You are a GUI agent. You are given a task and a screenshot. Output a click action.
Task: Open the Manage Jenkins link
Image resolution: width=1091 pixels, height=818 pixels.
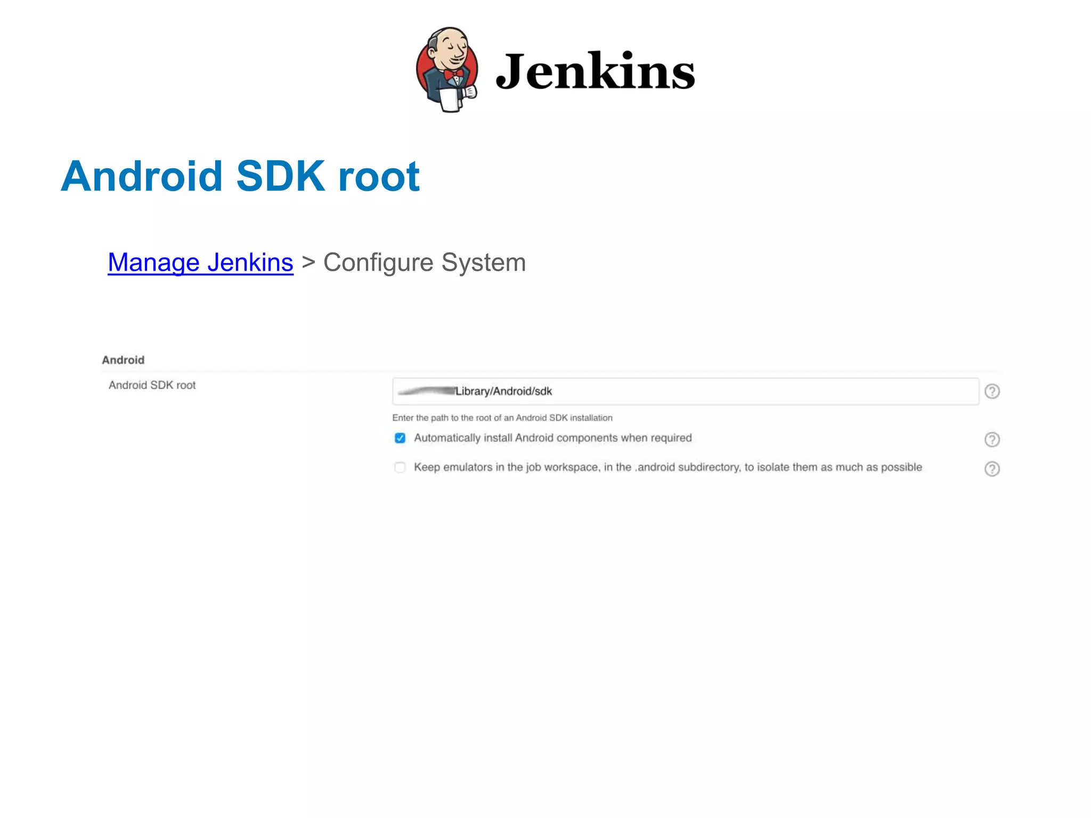pos(200,262)
